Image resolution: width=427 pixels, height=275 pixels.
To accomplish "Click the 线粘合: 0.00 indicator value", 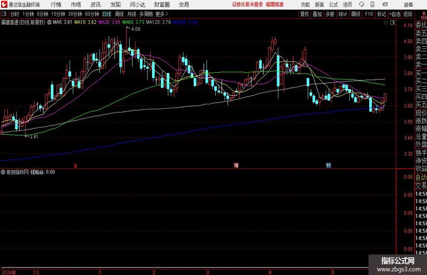I will pyautogui.click(x=42, y=172).
